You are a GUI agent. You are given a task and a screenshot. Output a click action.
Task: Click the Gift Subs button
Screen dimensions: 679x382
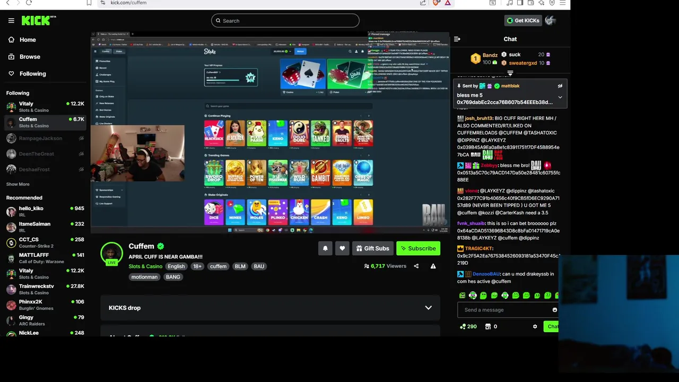(x=372, y=248)
